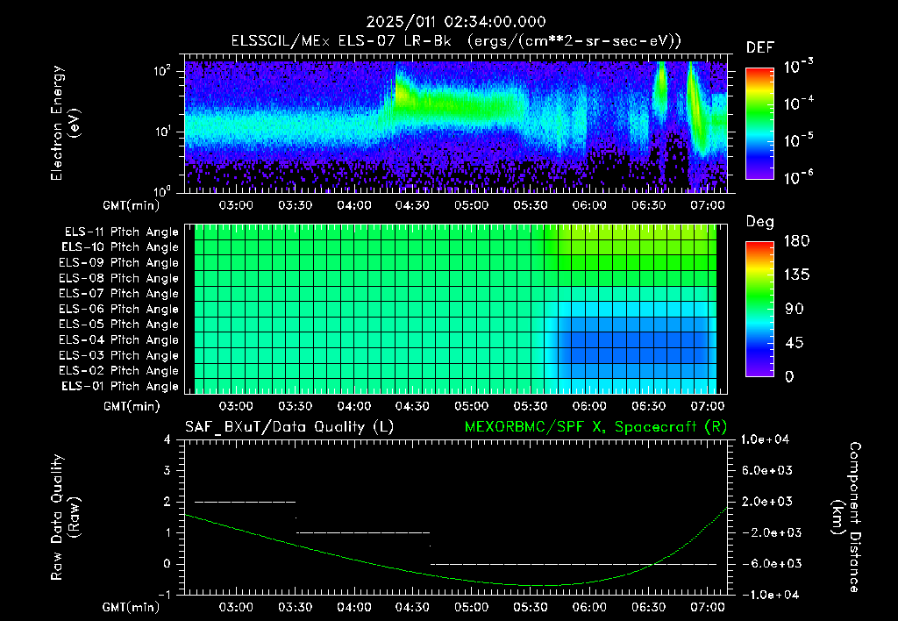Screen dimensions: 898x621
Task: Click the 05:30 tick under the data quality plot
Action: coord(531,607)
